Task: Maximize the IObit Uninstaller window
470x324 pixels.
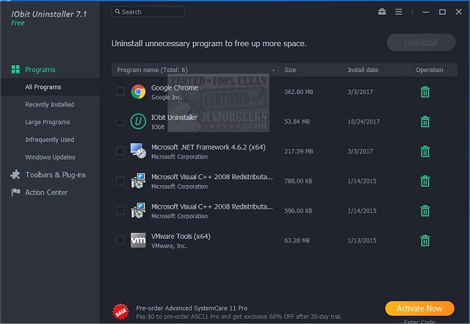Action: (x=442, y=12)
